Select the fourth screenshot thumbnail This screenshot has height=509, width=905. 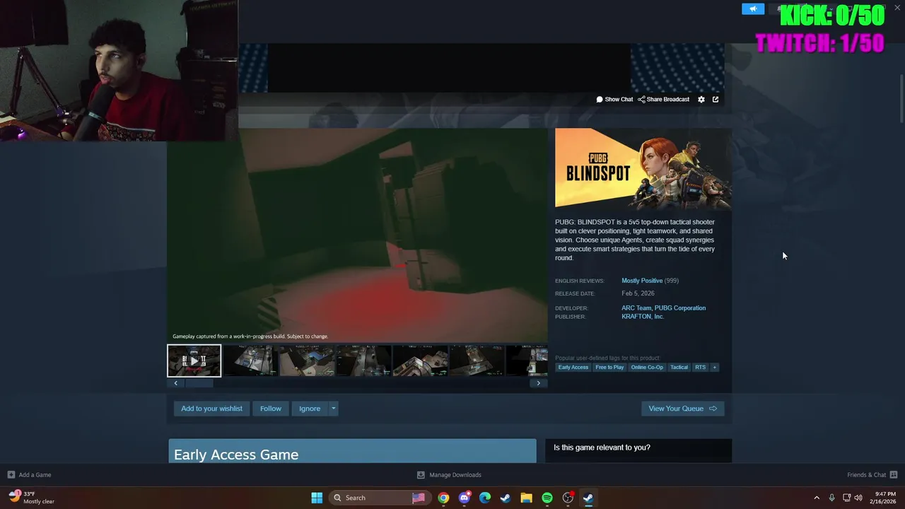pyautogui.click(x=363, y=361)
